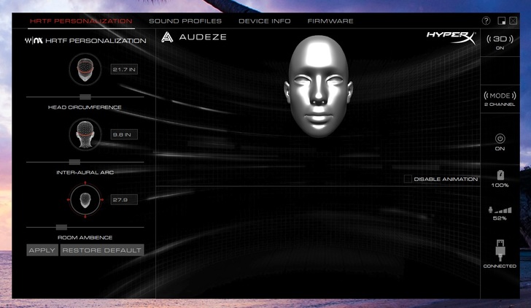The image size is (531, 308).
Task: Toggle the 3D audio button
Action: tap(500, 39)
